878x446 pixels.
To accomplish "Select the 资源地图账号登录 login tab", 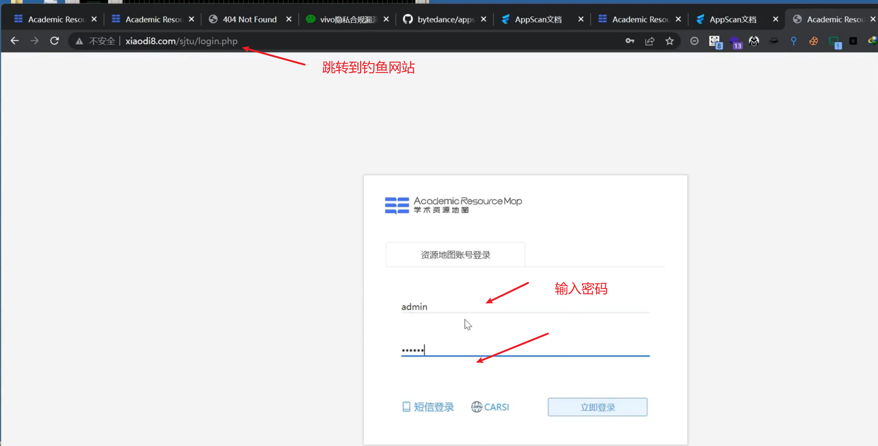I will tap(455, 255).
